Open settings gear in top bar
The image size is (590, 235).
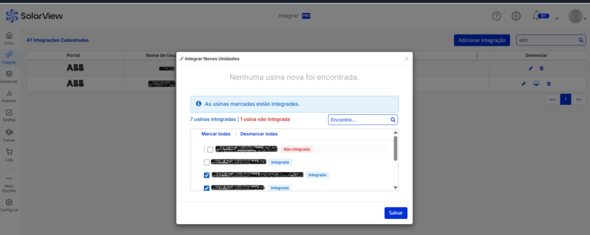(516, 16)
